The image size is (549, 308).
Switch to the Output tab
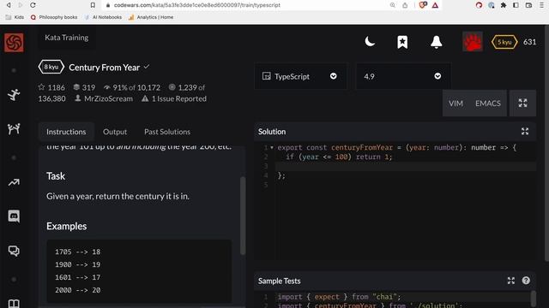[x=115, y=132]
